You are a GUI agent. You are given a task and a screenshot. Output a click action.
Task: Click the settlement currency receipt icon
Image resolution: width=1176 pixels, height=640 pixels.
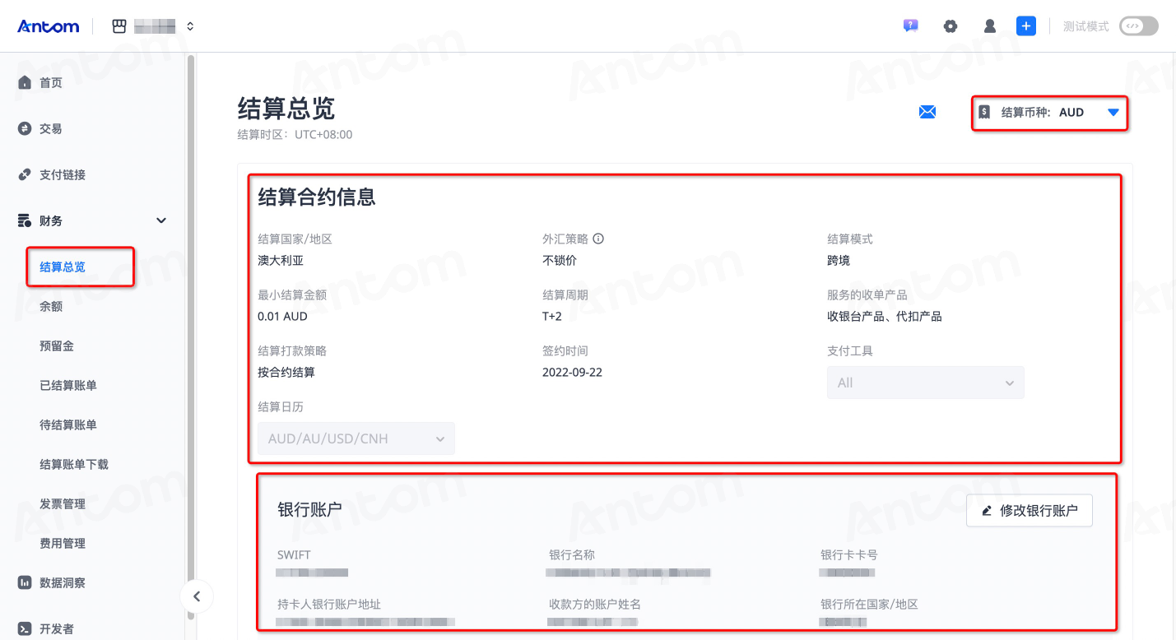click(984, 112)
